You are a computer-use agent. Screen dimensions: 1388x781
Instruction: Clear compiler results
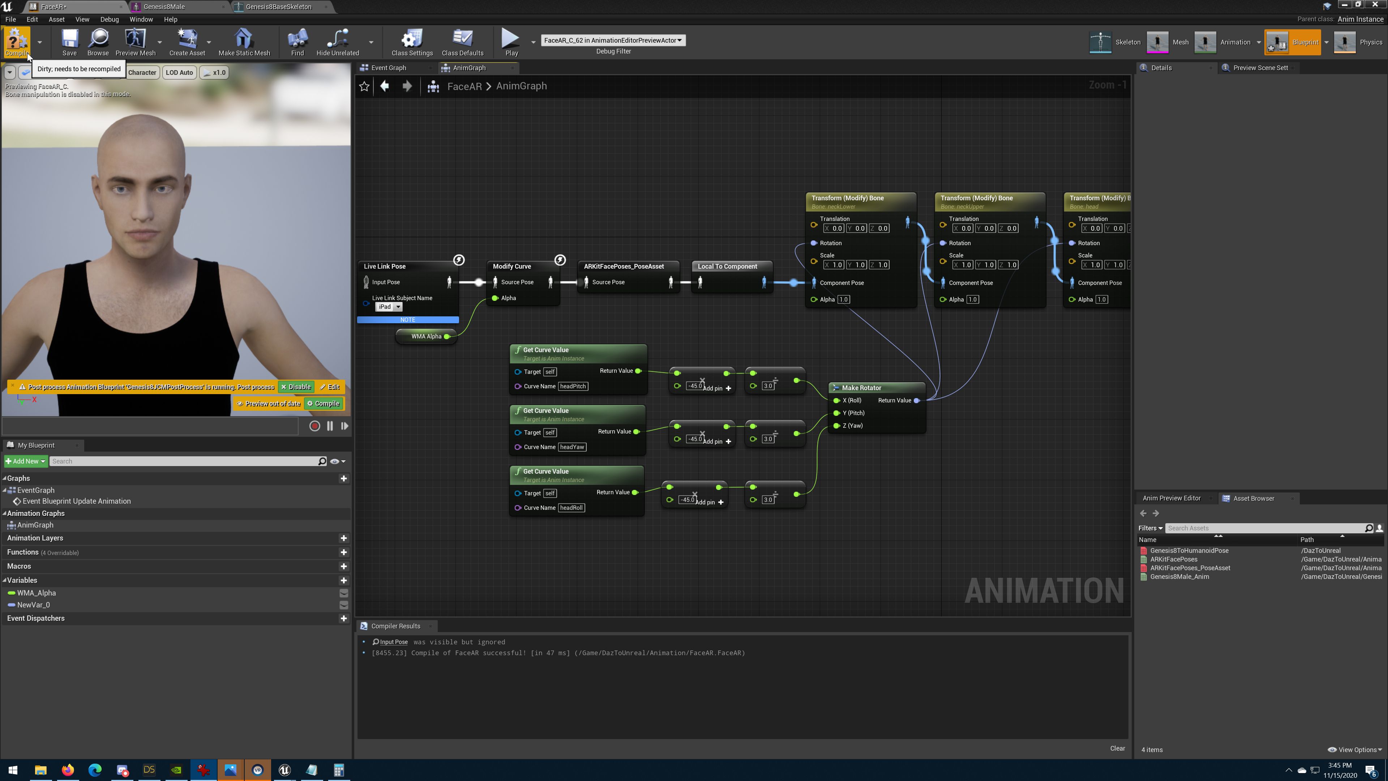pyautogui.click(x=1117, y=749)
